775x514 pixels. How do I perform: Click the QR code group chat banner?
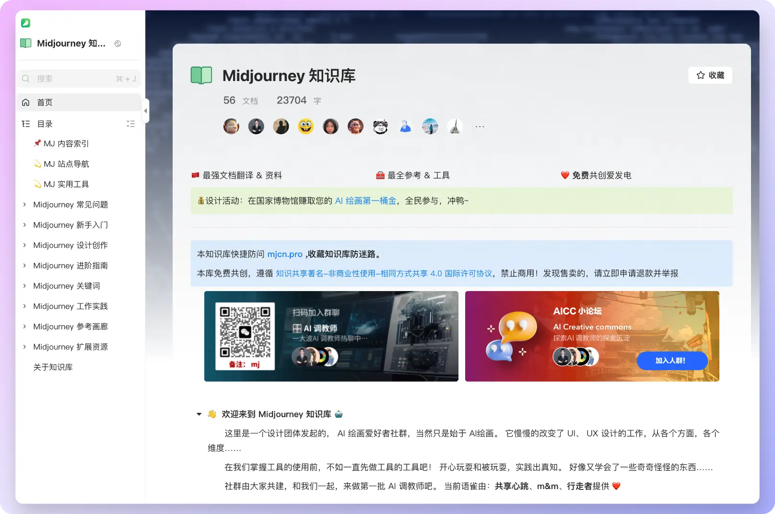tap(331, 336)
